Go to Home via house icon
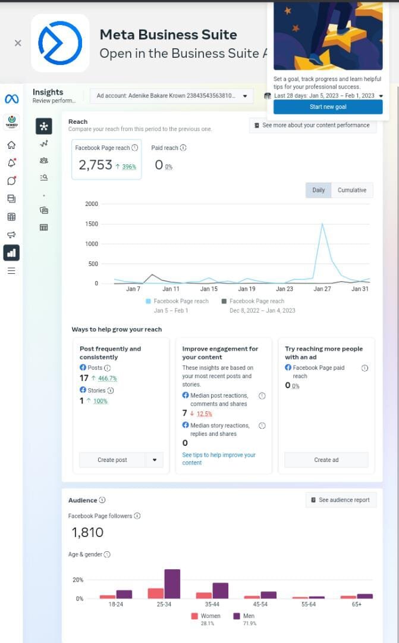 pyautogui.click(x=11, y=145)
